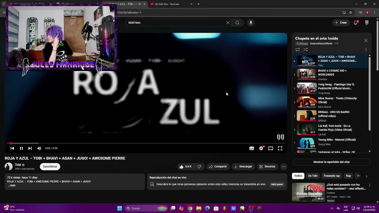The image size is (379, 213).
Task: Click the Recortar clip button
Action: click(267, 167)
